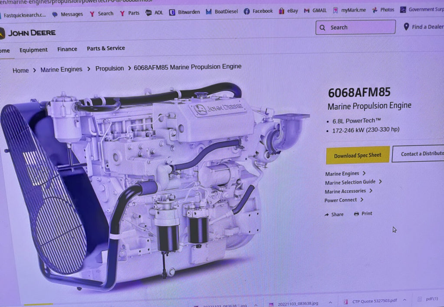Open the AOL bookmark
Image resolution: width=444 pixels, height=307 pixels.
tap(154, 13)
